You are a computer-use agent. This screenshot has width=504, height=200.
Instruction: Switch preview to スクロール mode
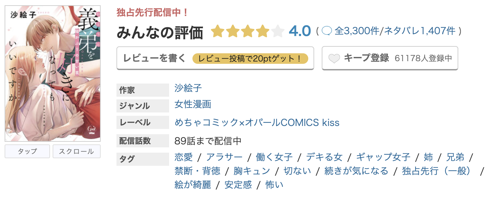76,151
